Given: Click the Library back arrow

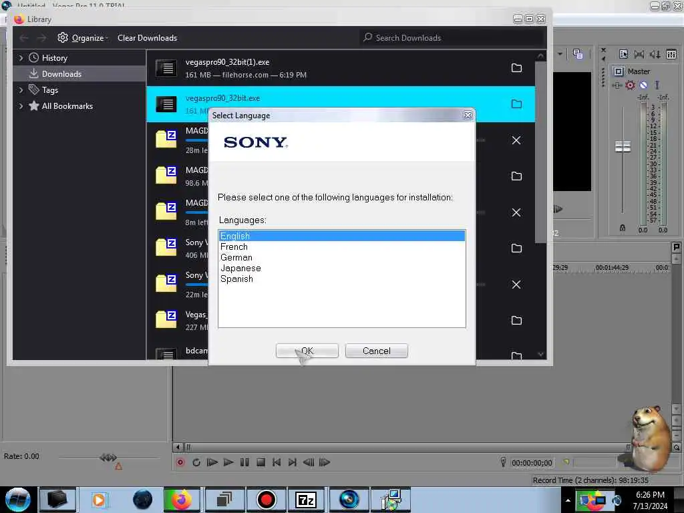Looking at the screenshot, I should point(24,38).
